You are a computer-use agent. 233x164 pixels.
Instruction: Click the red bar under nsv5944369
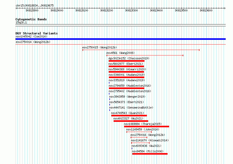(126, 72)
